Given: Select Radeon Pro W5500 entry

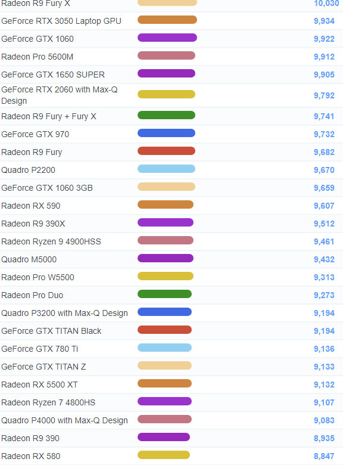Looking at the screenshot, I should pyautogui.click(x=38, y=277).
